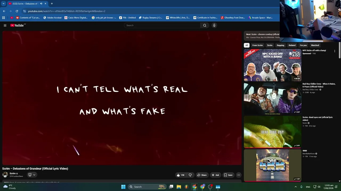
Task: Open the Jme 4NM video thumbnail
Action: click(x=273, y=165)
